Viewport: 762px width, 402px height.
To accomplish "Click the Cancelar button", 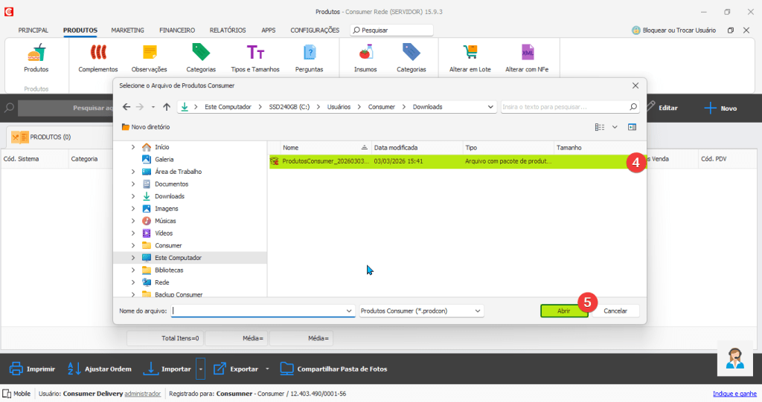I will click(x=615, y=311).
